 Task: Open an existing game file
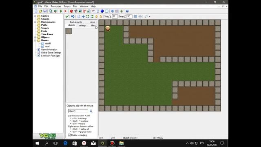[x=40, y=11]
